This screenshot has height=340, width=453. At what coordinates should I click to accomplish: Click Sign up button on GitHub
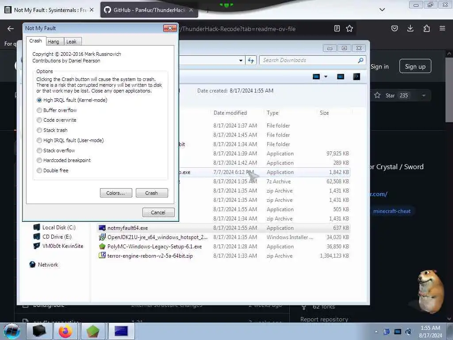click(x=415, y=66)
